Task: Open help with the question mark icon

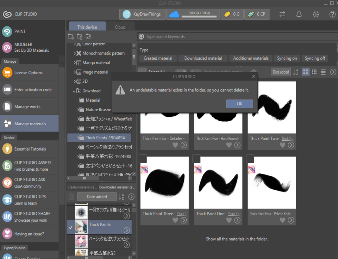Action: click(x=332, y=14)
